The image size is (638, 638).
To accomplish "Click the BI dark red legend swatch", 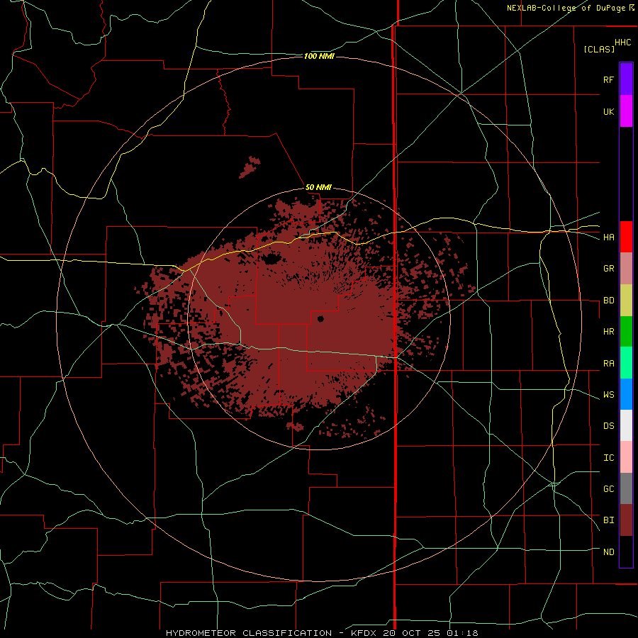I will [x=626, y=520].
